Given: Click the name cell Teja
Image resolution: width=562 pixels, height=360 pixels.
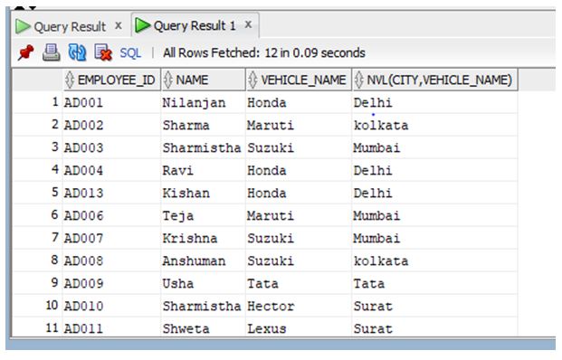Looking at the screenshot, I should pos(204,215).
